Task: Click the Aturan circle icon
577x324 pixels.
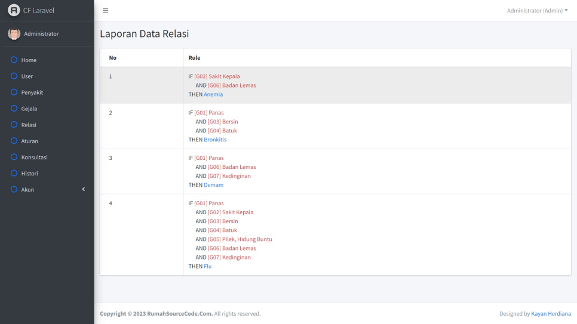Action: pos(14,140)
